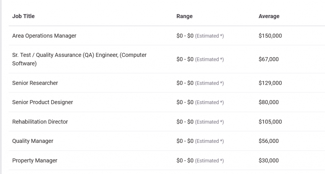Open the Quality Manager job title
This screenshot has width=325, height=174.
point(33,141)
